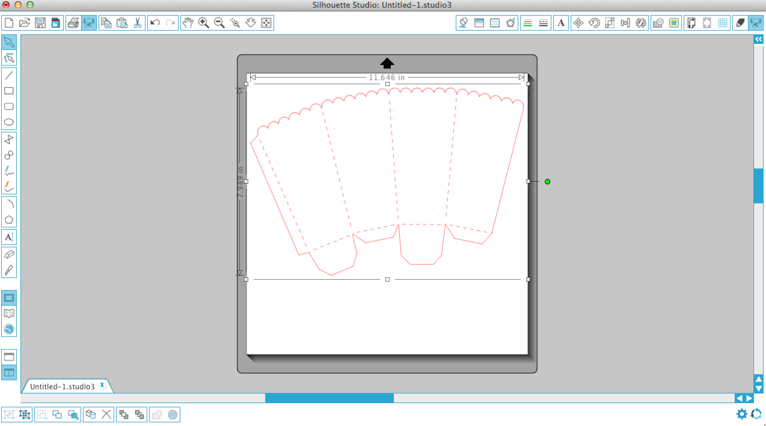Select the Draw a Polygon tool

pos(9,140)
